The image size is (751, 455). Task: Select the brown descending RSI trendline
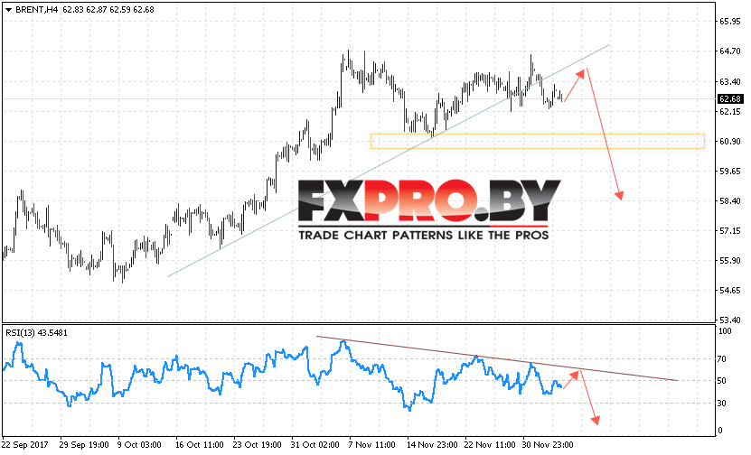pyautogui.click(x=497, y=358)
